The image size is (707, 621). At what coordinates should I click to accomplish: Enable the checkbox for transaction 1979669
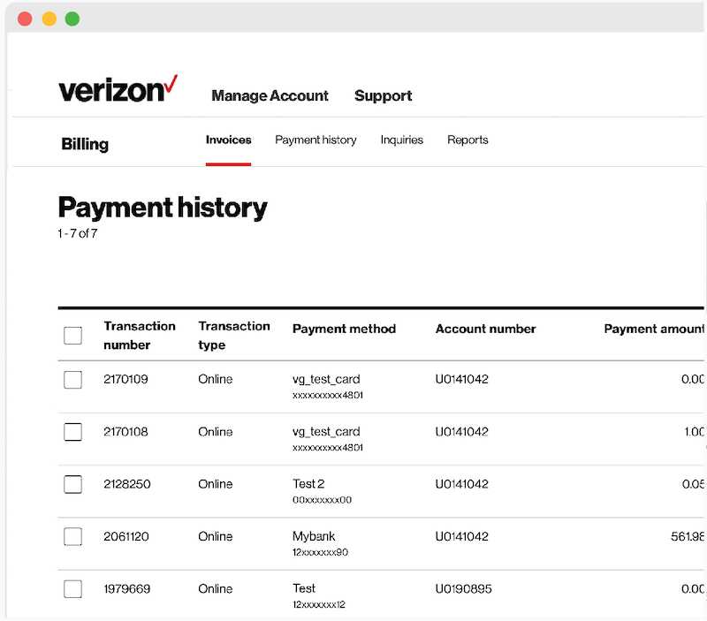(x=73, y=589)
